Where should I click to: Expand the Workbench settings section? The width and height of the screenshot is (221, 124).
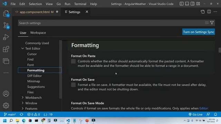point(22,97)
